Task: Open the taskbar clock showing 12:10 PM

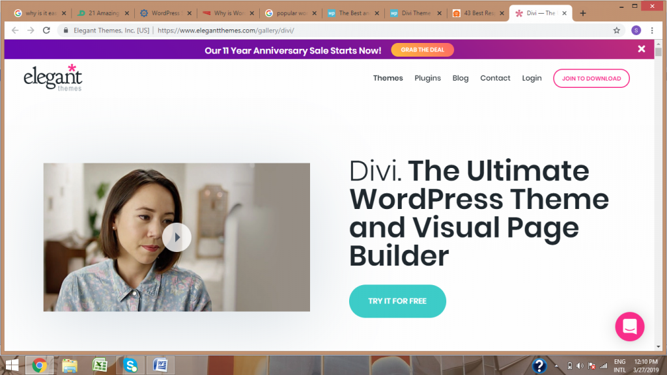Action: pos(646,366)
